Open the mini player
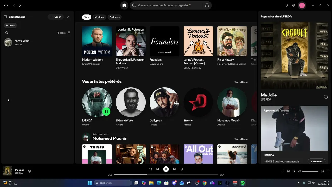The height and width of the screenshot is (187, 332). (323, 171)
